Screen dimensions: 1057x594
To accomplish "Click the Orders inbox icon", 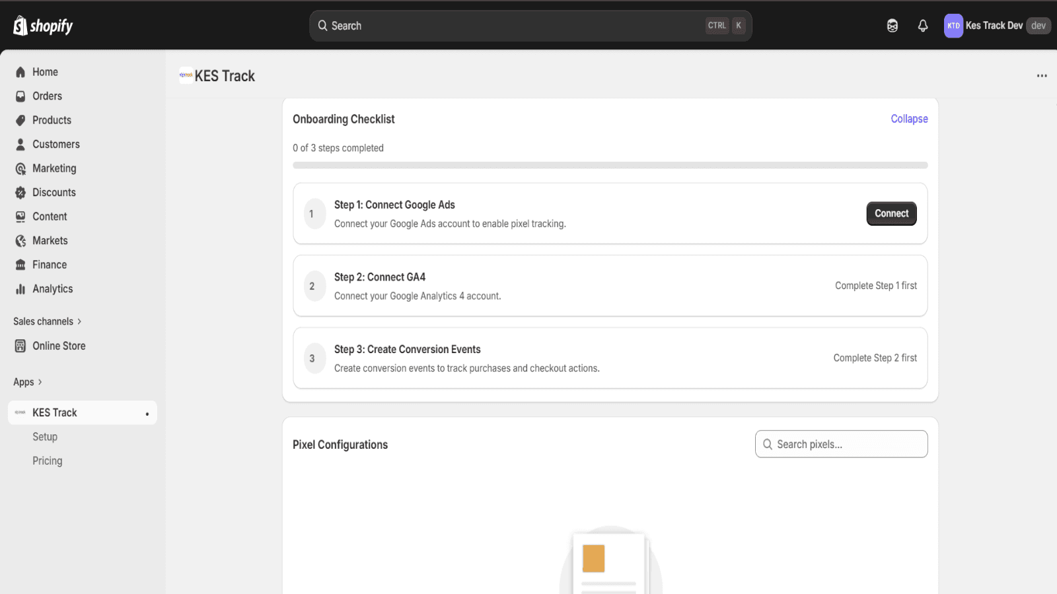I will (20, 96).
